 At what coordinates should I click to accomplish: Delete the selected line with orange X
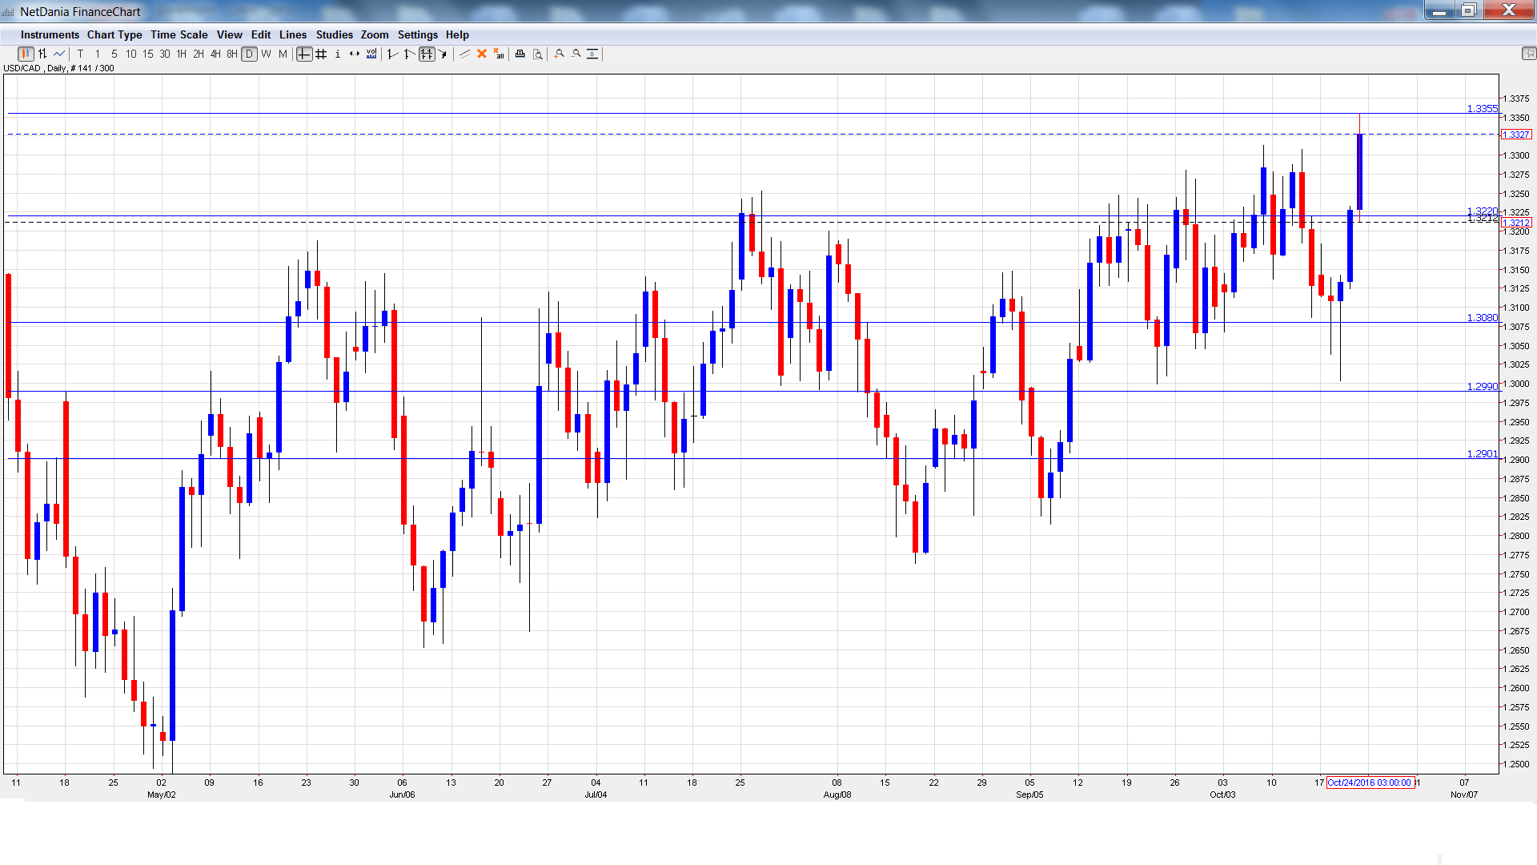482,54
